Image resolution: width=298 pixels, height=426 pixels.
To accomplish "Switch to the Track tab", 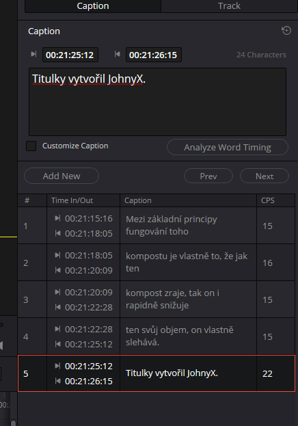I will coord(229,6).
